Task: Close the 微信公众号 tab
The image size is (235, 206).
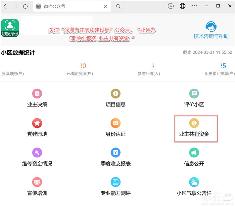Action: click(x=105, y=6)
